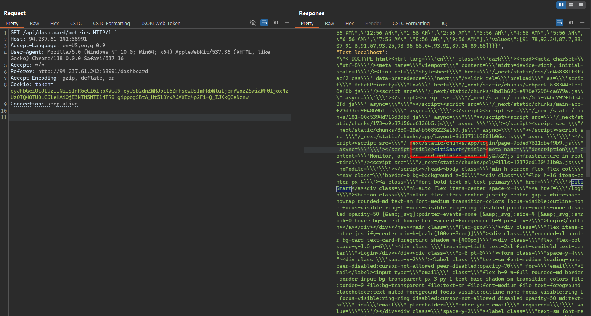Click the JWT token value starting eyJhbGci
This screenshot has width=591, height=316.
149,94
